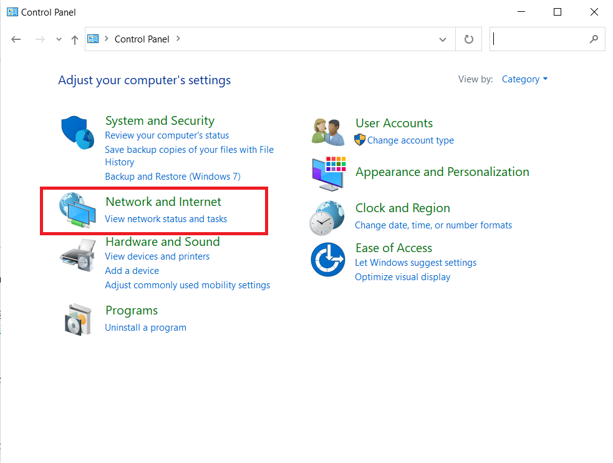This screenshot has width=613, height=463.
Task: Open Uninstall a program link
Action: tap(145, 328)
